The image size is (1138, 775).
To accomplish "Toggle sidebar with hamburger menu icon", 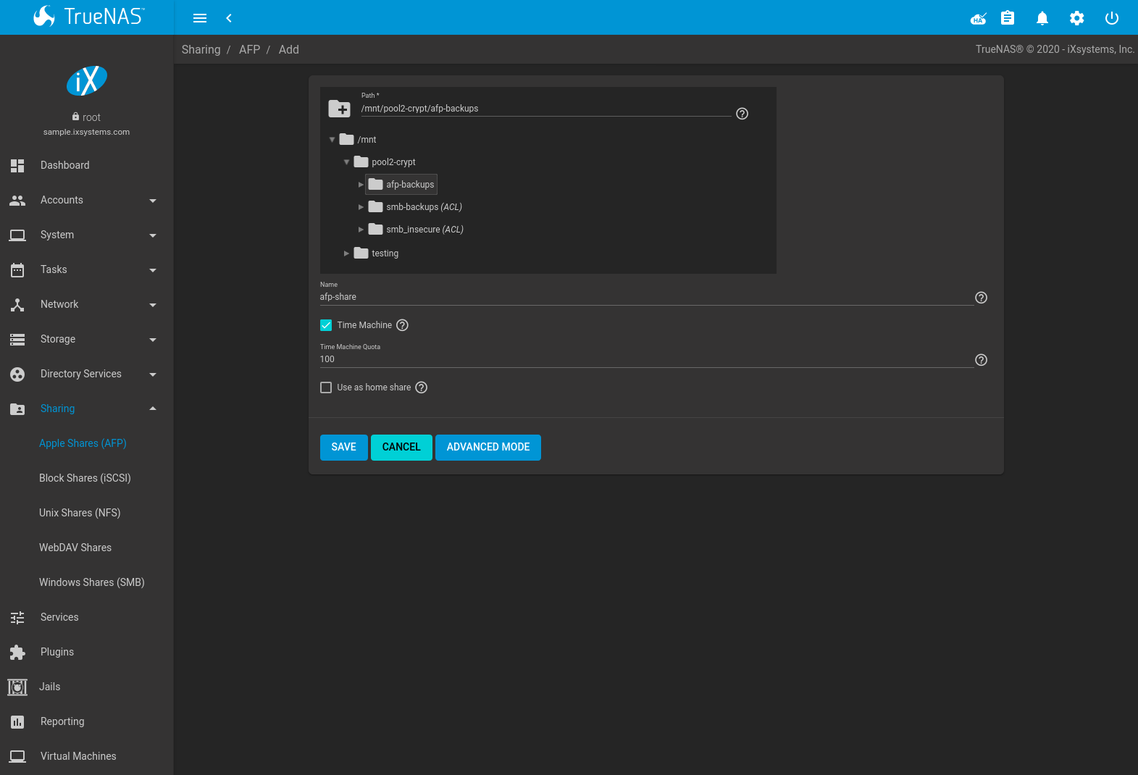I will tap(200, 18).
